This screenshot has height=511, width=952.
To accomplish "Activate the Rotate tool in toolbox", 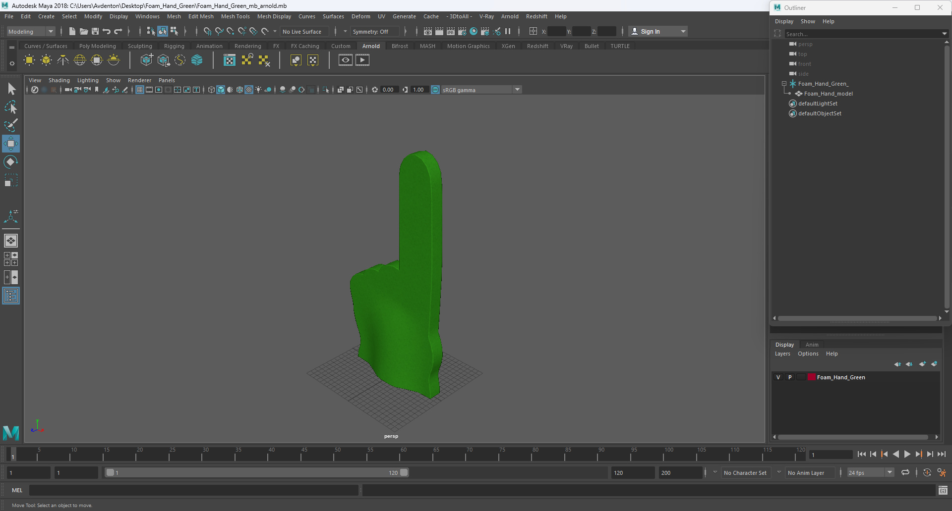I will [11, 162].
